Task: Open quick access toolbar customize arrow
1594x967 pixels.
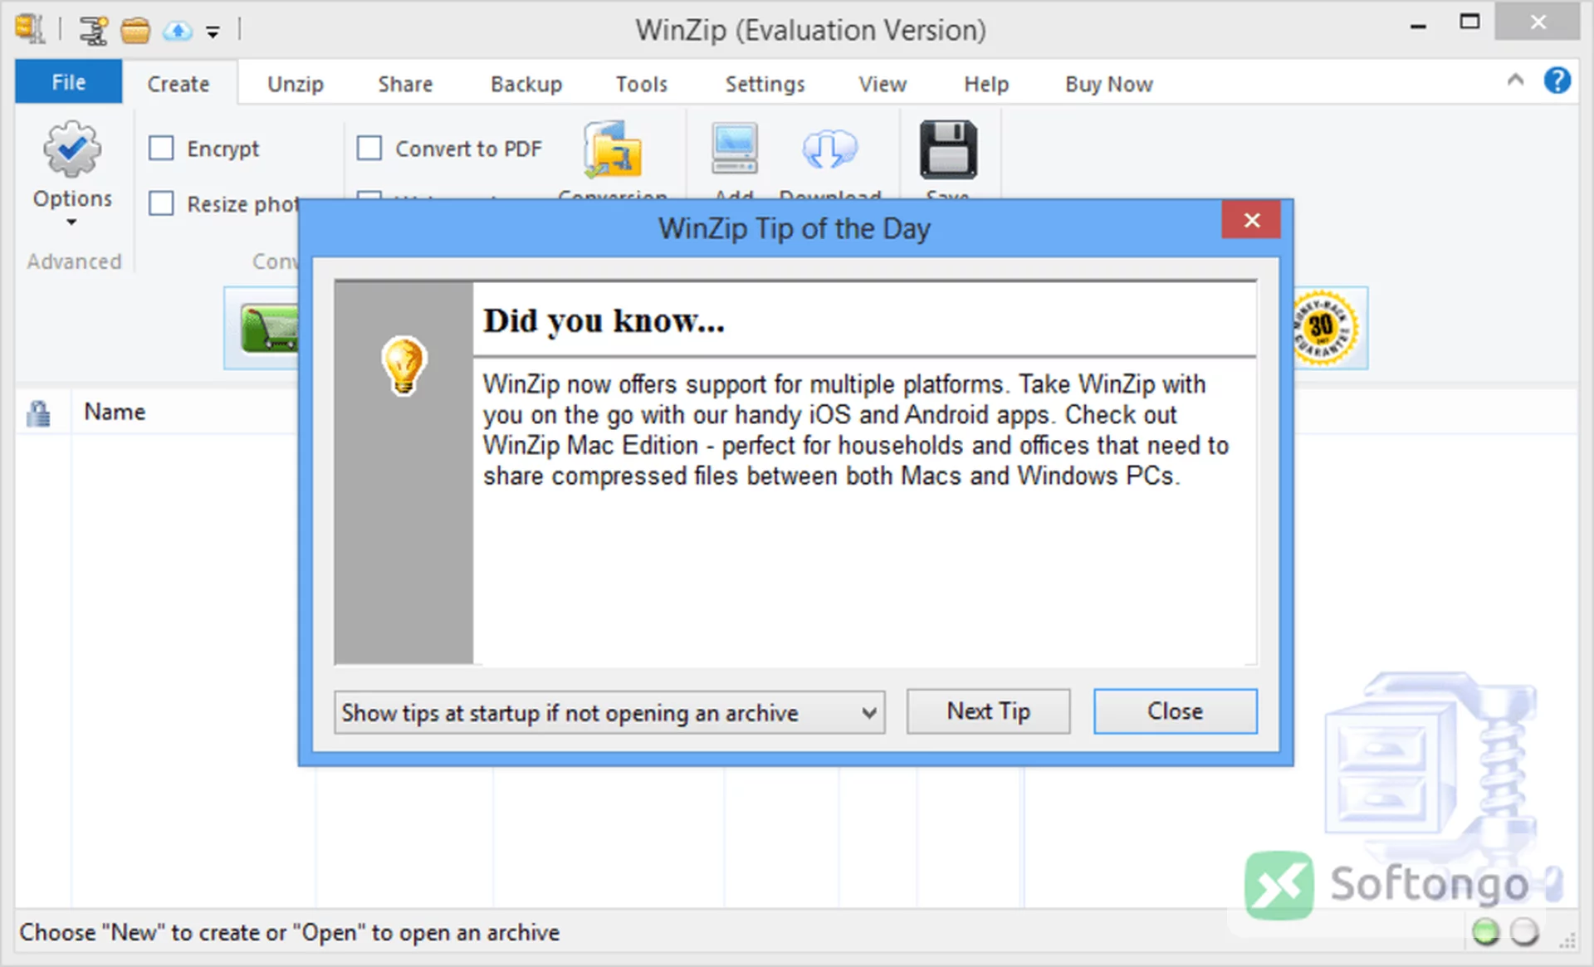Action: pyautogui.click(x=213, y=32)
